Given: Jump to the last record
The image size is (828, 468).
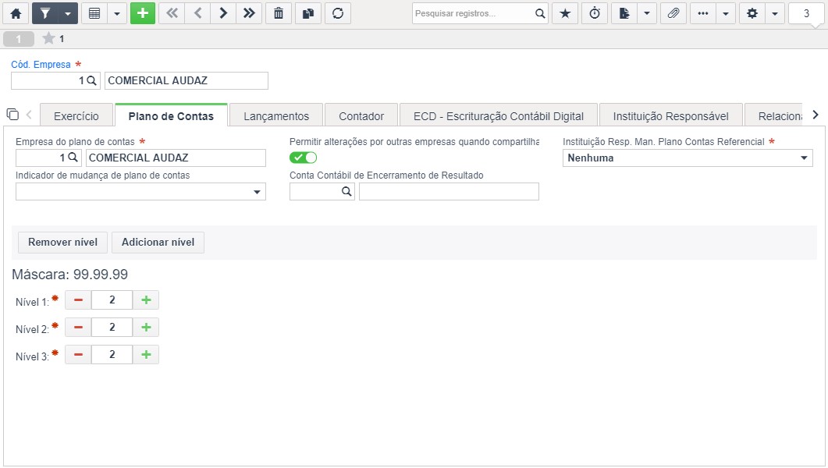Looking at the screenshot, I should (249, 13).
